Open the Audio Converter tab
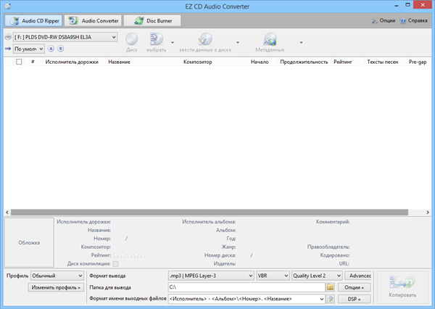 (94, 21)
